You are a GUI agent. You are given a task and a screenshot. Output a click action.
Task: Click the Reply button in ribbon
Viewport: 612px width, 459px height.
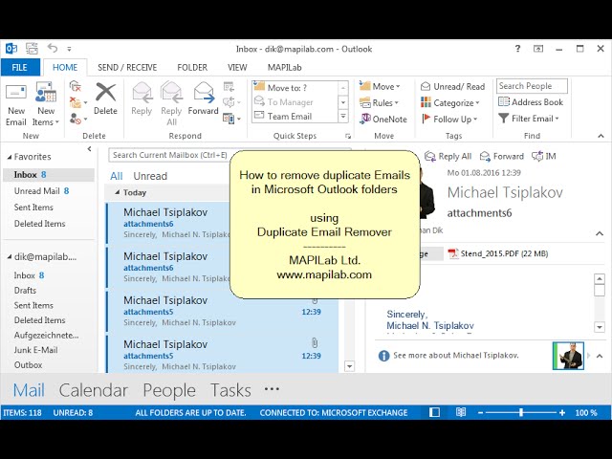[x=142, y=99]
